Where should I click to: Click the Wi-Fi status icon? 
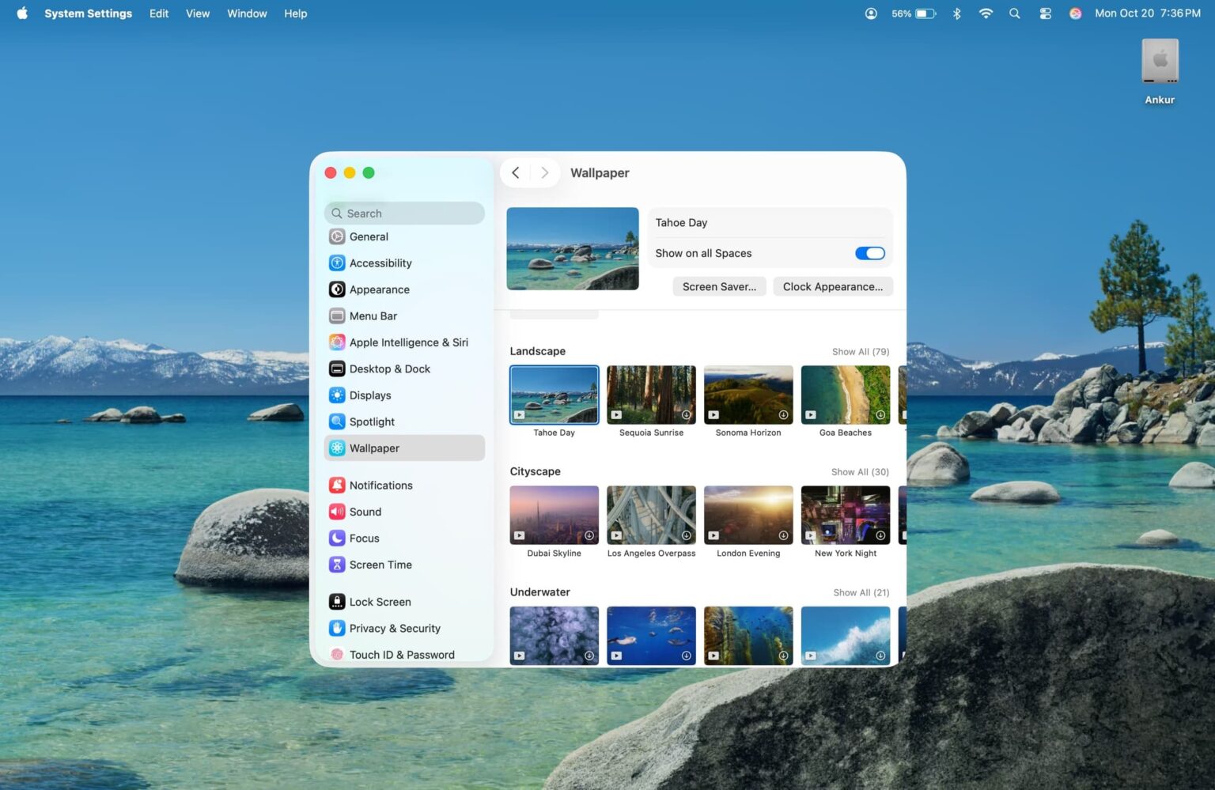click(986, 13)
